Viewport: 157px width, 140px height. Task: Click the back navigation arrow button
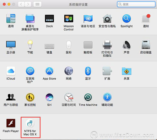[x=21, y=4]
